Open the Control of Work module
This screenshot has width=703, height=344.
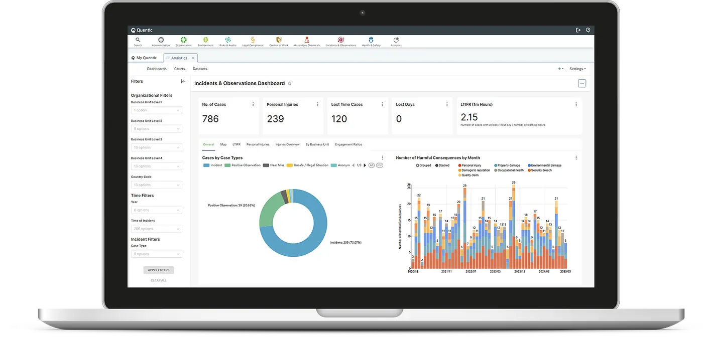click(279, 41)
